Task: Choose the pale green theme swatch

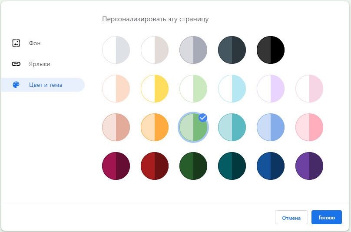Action: click(193, 89)
